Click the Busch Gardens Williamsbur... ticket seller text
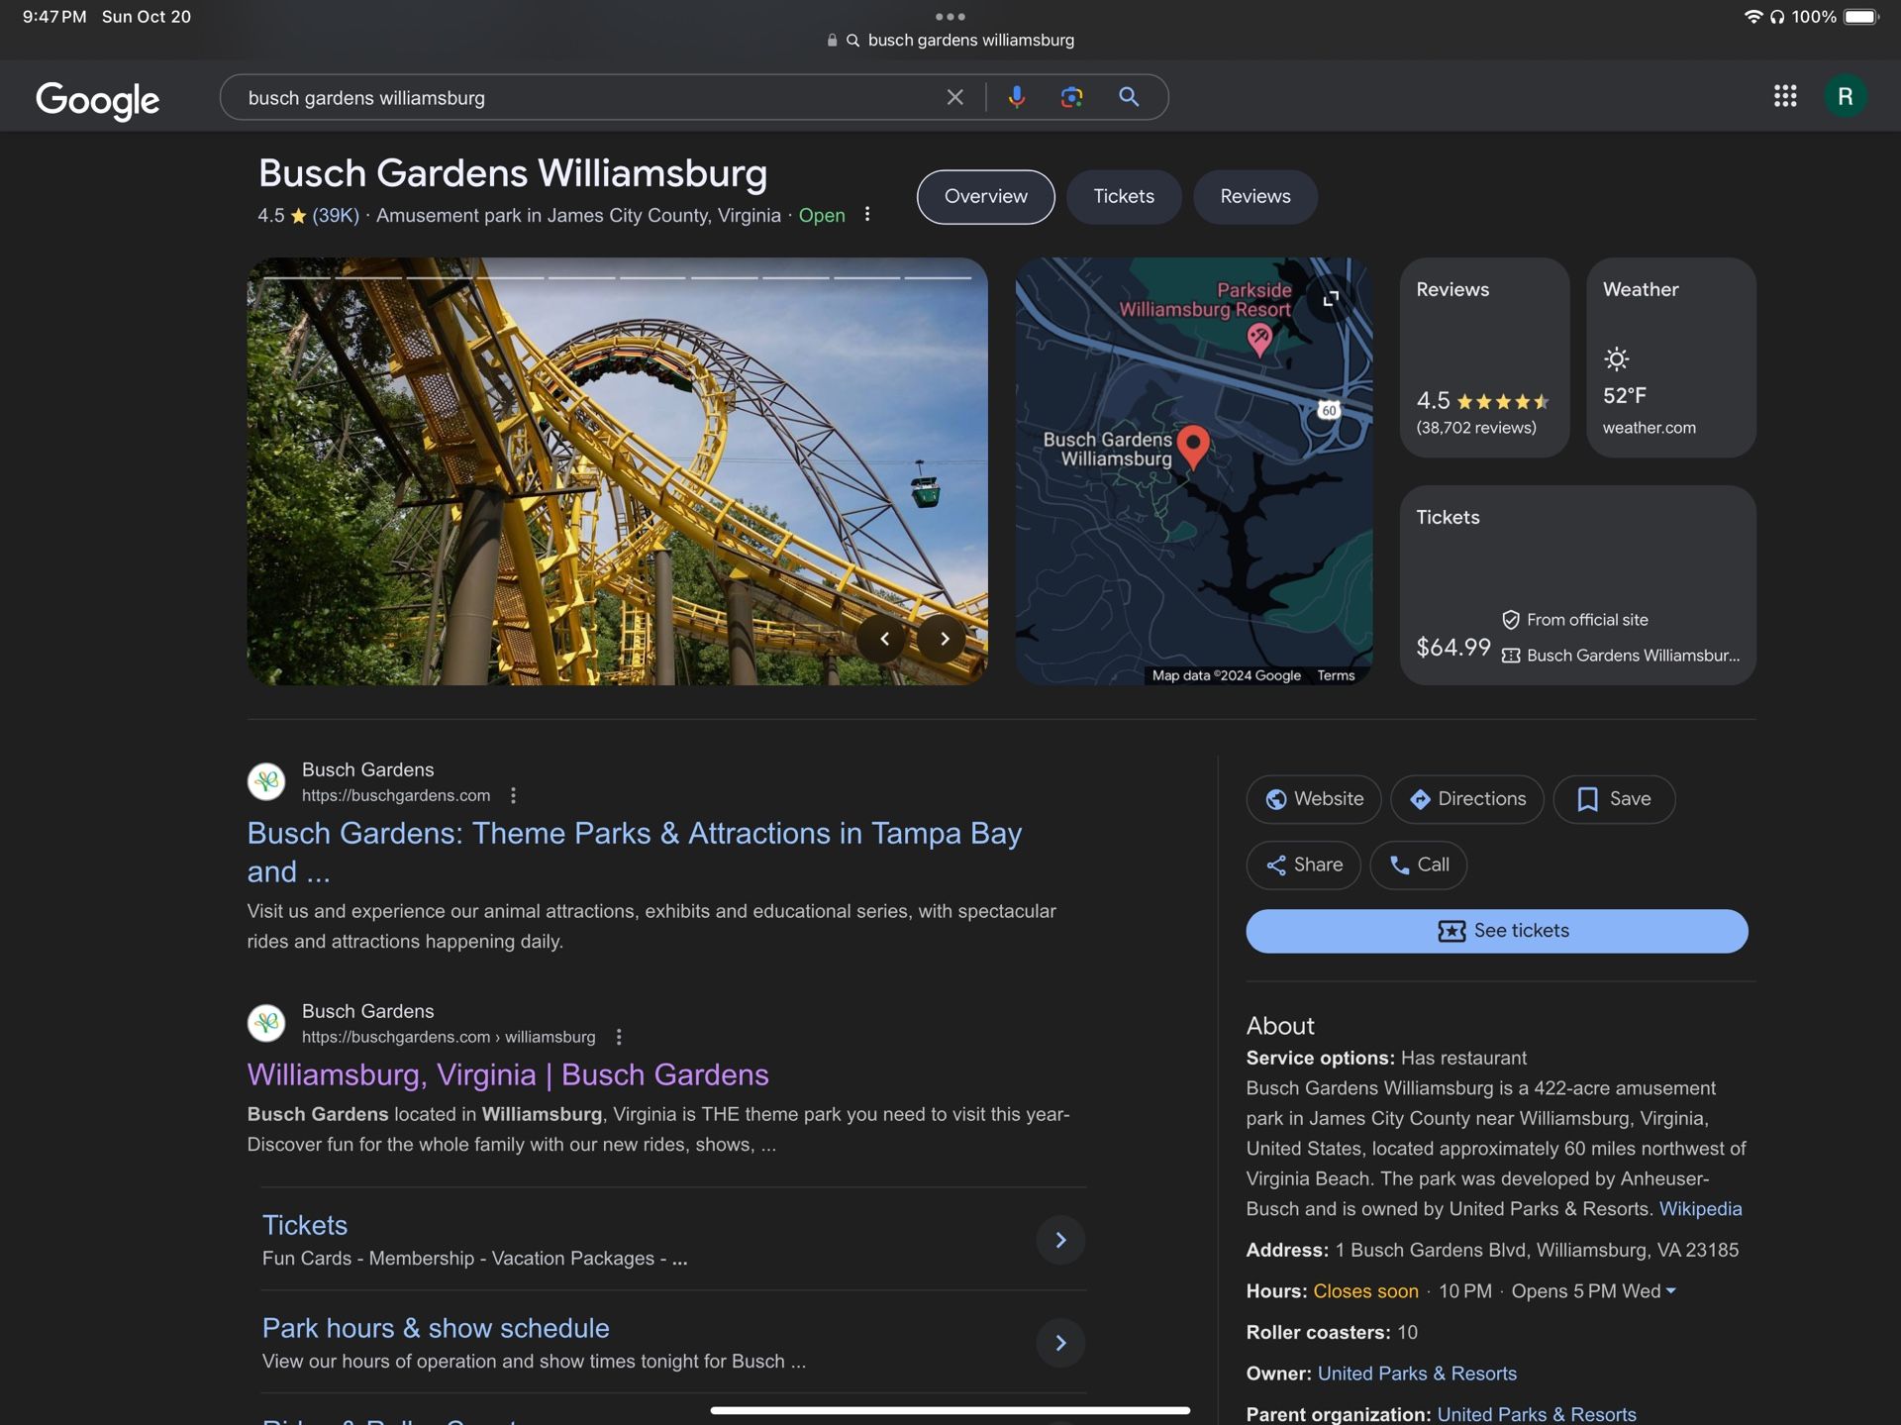Viewport: 1901px width, 1425px height. click(1633, 656)
